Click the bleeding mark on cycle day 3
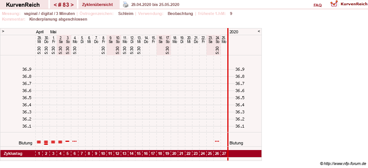 pyautogui.click(x=53, y=142)
